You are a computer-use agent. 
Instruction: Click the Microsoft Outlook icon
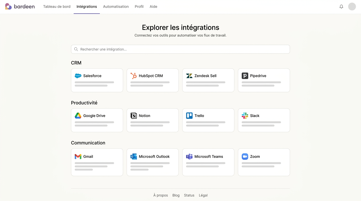(134, 157)
